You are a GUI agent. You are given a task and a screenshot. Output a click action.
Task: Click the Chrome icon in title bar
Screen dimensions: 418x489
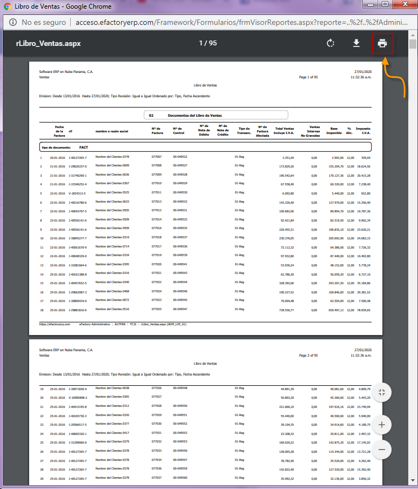[8, 6]
